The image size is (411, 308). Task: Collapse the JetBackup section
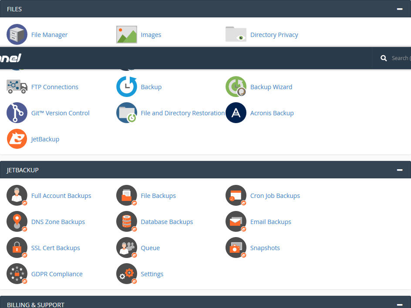pos(400,170)
